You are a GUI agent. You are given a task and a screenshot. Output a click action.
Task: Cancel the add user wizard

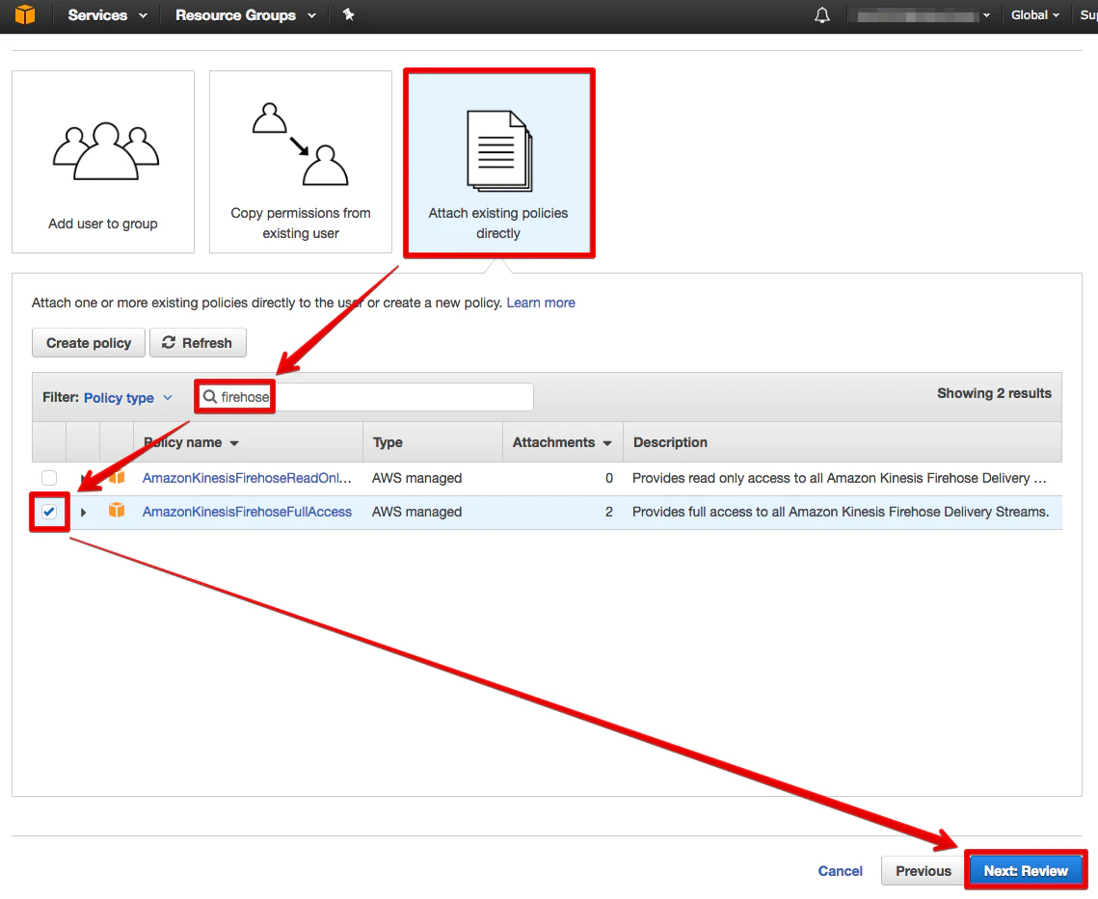841,871
